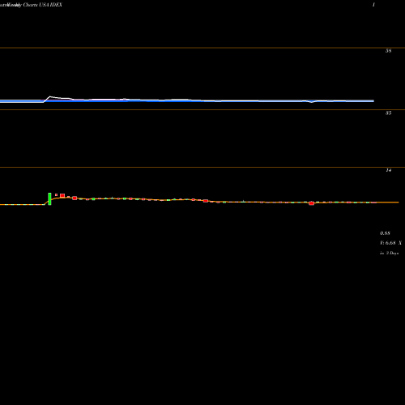Click the '35' price axis label
The image size is (405, 405).
pyautogui.click(x=388, y=113)
